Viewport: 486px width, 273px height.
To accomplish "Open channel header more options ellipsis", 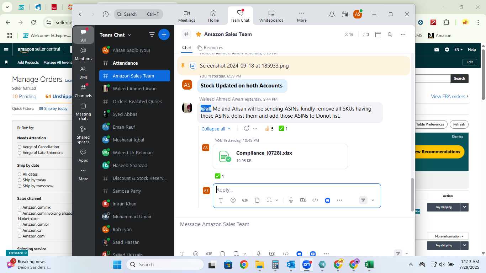I will click(x=403, y=34).
